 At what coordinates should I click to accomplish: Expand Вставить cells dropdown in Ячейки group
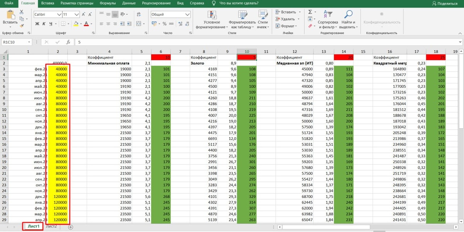point(299,12)
